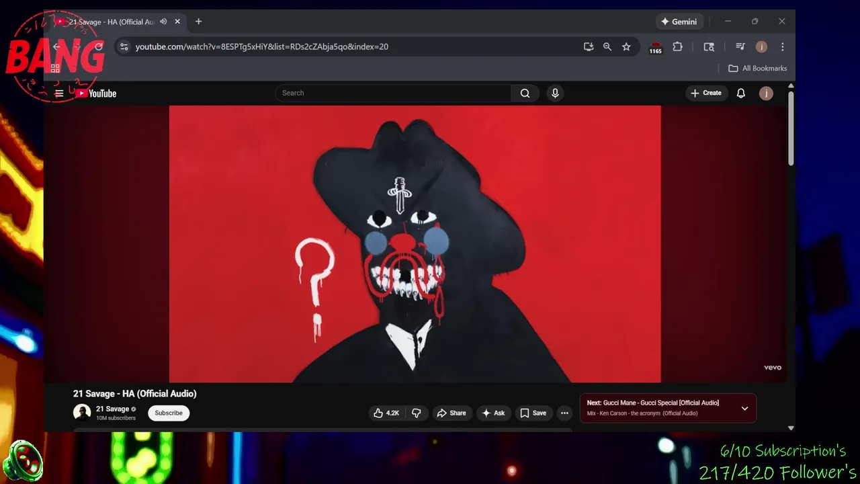Mute the tab audio speaker icon
This screenshot has width=860, height=484.
163,22
